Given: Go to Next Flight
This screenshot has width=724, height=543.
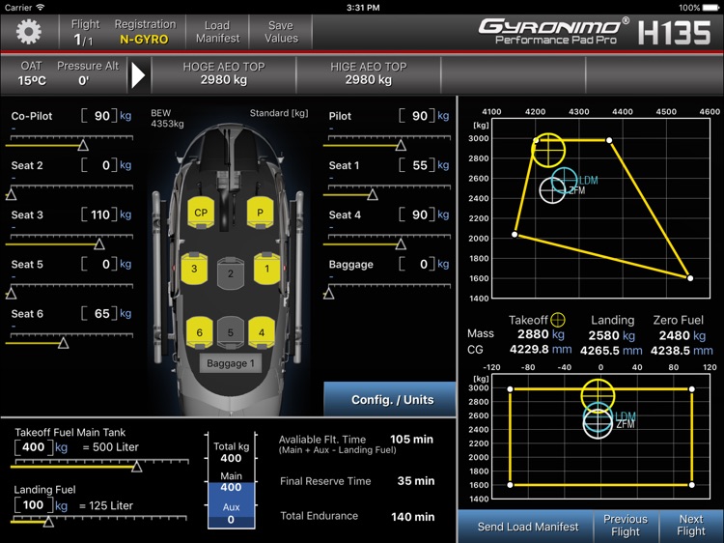Looking at the screenshot, I should (x=690, y=526).
